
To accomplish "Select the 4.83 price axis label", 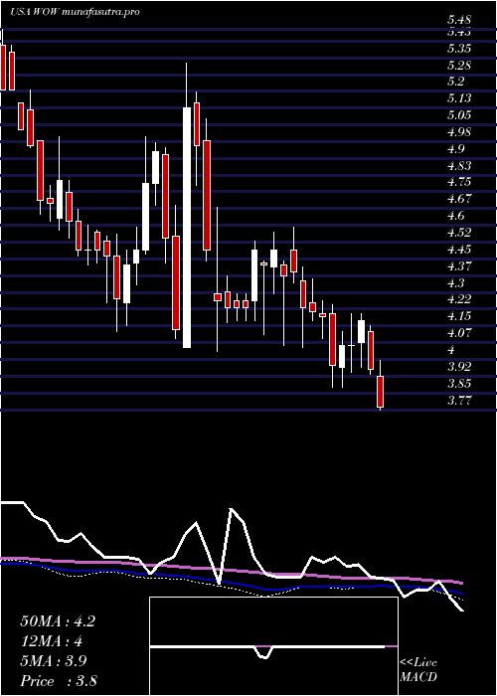I will [459, 166].
